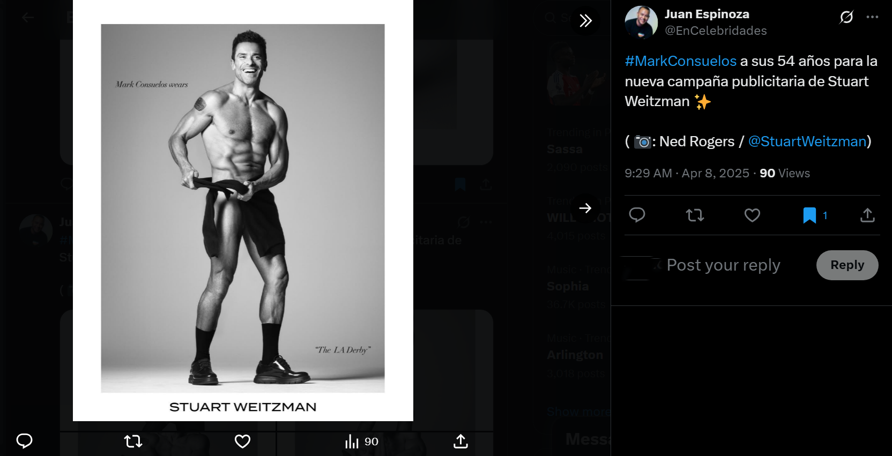
Task: Open the more options menu (three dots)
Action: [872, 17]
